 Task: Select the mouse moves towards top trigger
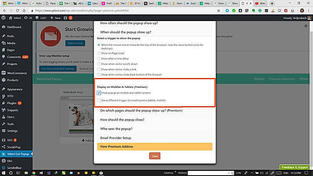(x=99, y=45)
